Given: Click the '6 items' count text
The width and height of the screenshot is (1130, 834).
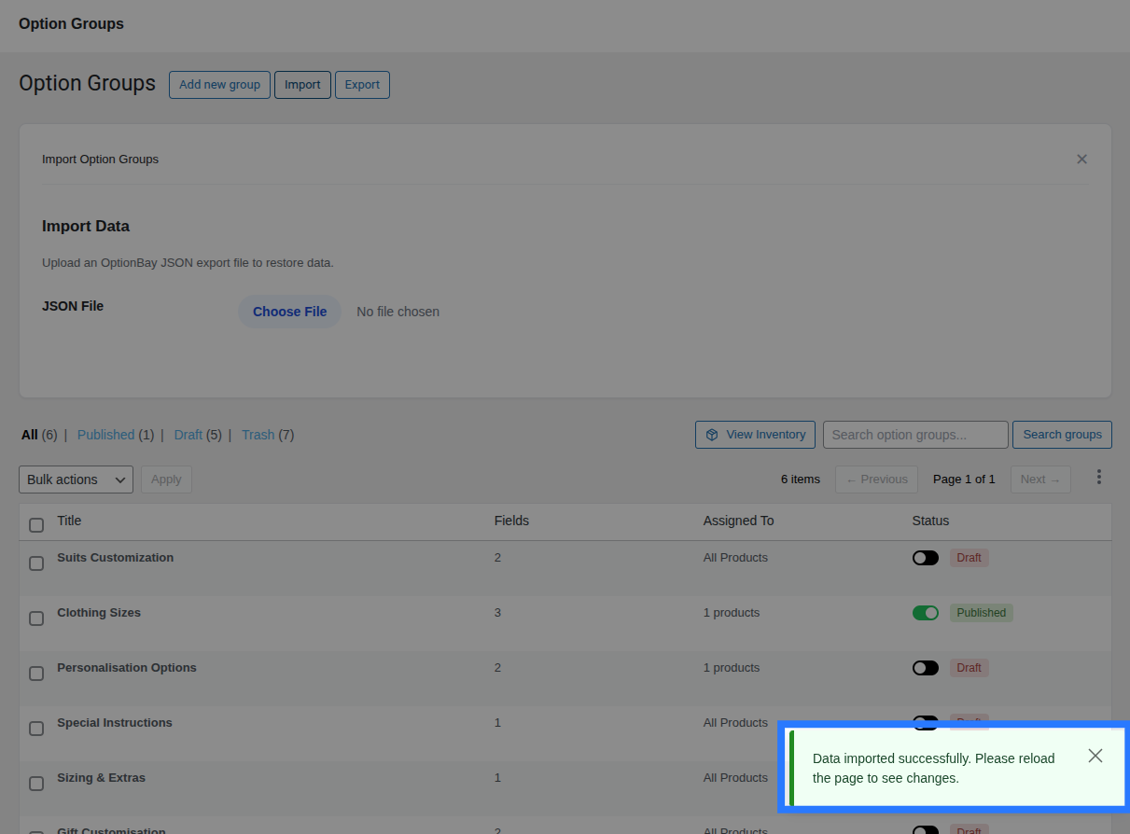Looking at the screenshot, I should pos(801,480).
